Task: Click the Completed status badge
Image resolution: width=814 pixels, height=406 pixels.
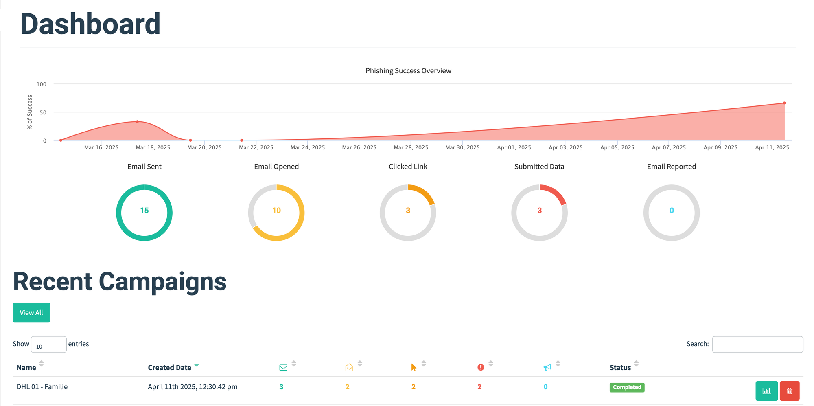Action: (x=627, y=387)
